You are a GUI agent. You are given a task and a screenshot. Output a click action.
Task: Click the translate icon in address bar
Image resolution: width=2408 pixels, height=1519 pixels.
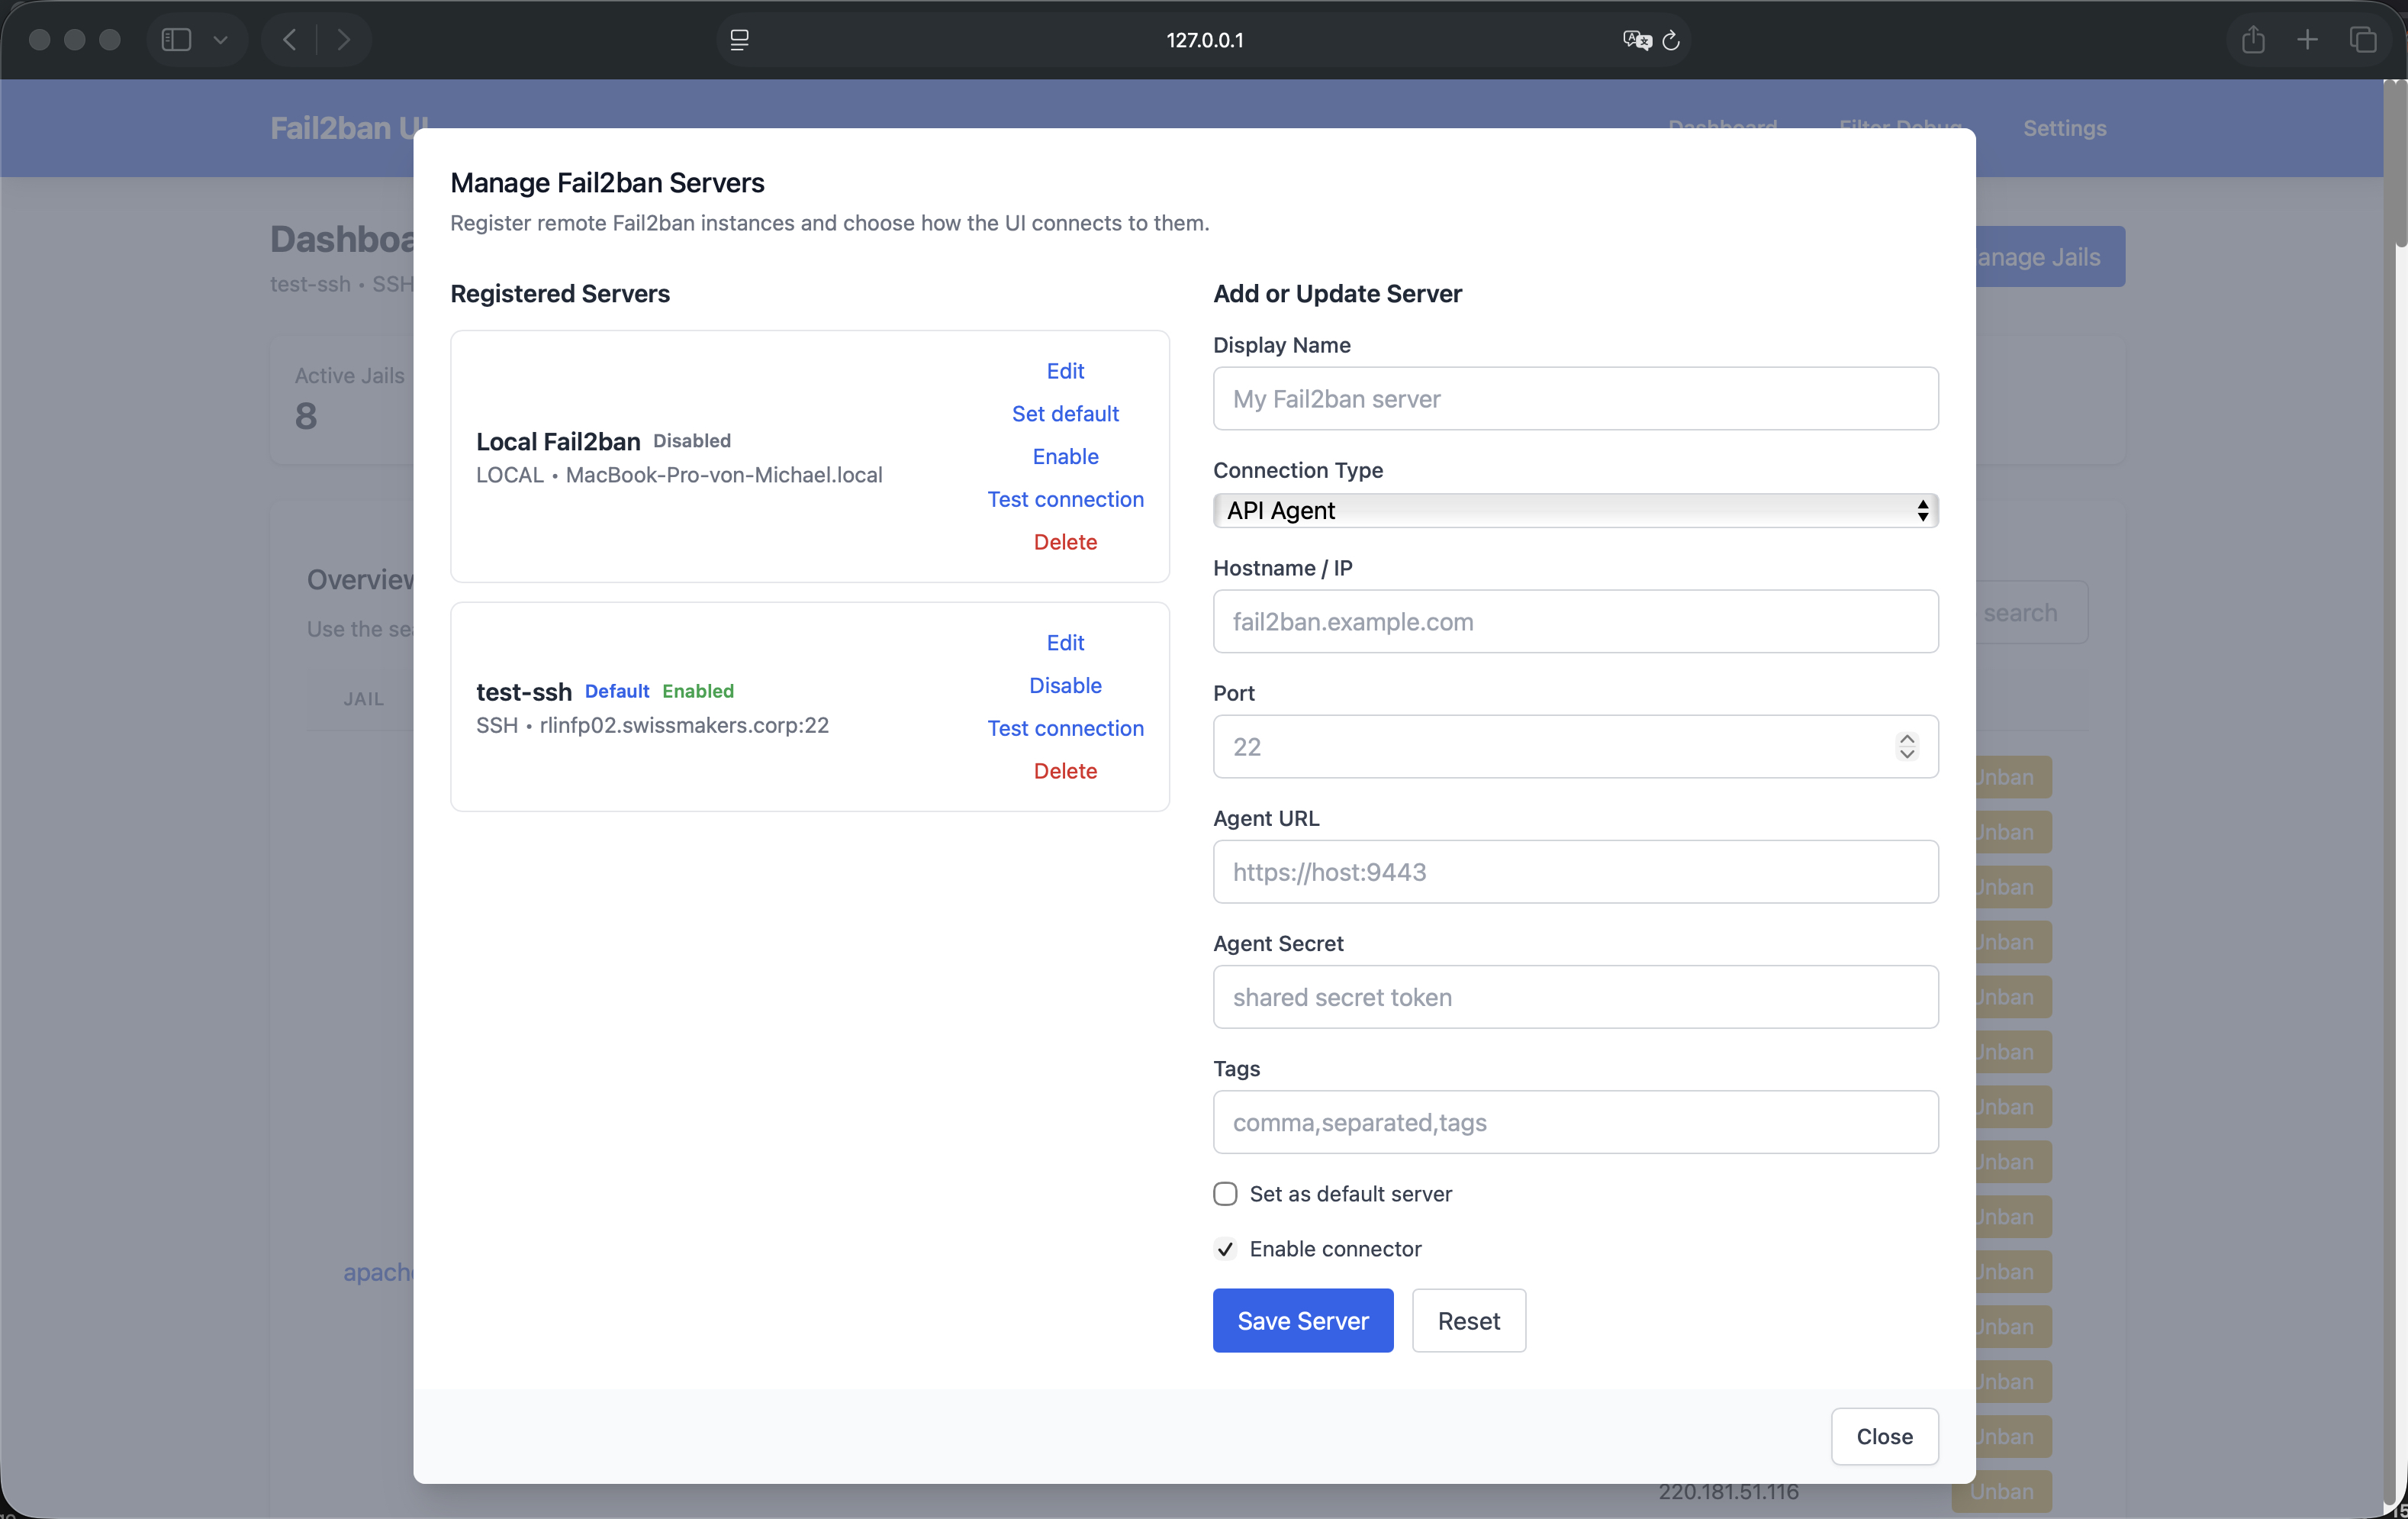pos(1636,40)
